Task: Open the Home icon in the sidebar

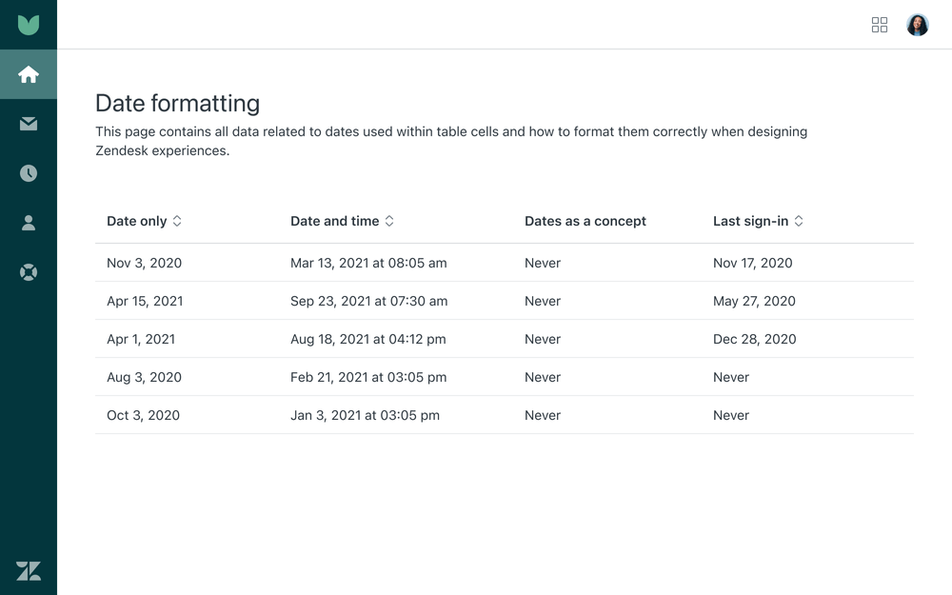Action: (x=29, y=74)
